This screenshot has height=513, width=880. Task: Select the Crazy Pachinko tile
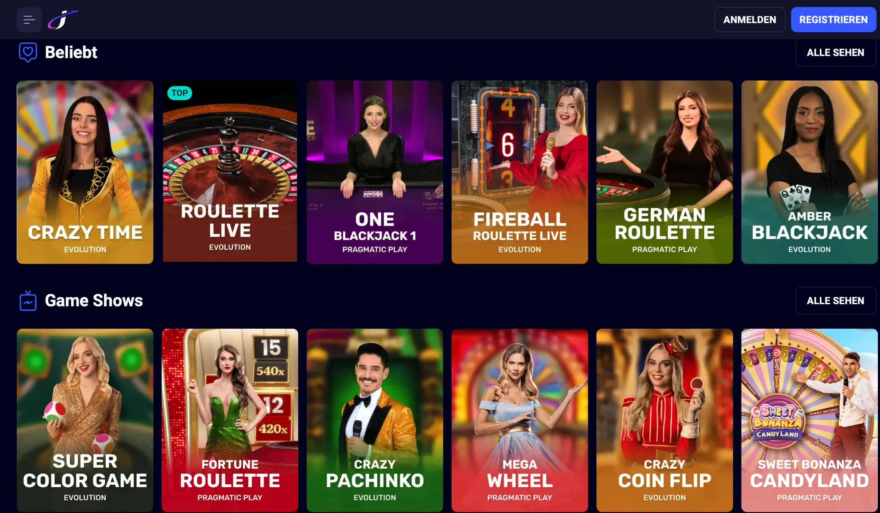[x=375, y=420]
